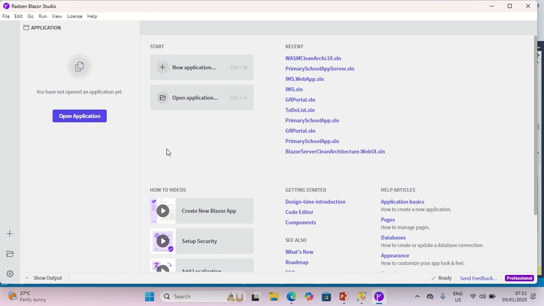Open the Snipping Tool from taskbar
Viewport: 544px width, 306px height.
point(361,297)
